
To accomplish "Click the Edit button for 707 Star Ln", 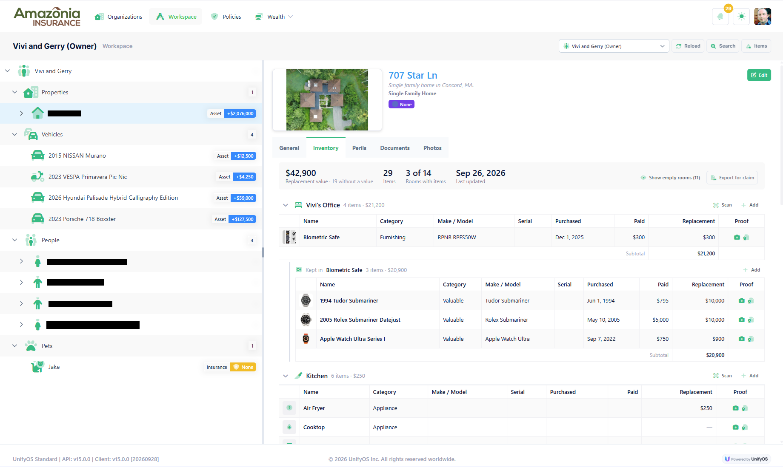I will (759, 75).
